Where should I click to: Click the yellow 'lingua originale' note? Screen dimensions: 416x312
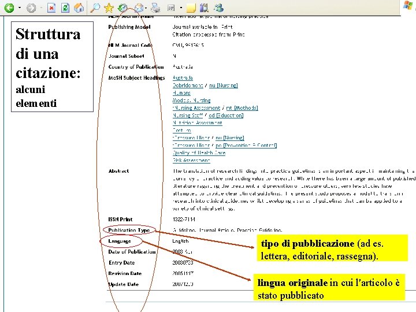coord(329,287)
